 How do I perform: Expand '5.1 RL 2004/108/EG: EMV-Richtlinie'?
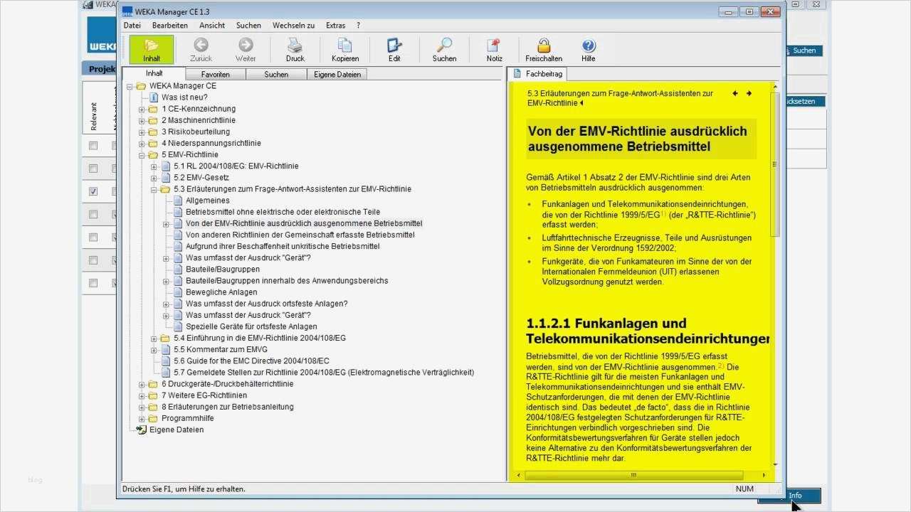pyautogui.click(x=154, y=166)
